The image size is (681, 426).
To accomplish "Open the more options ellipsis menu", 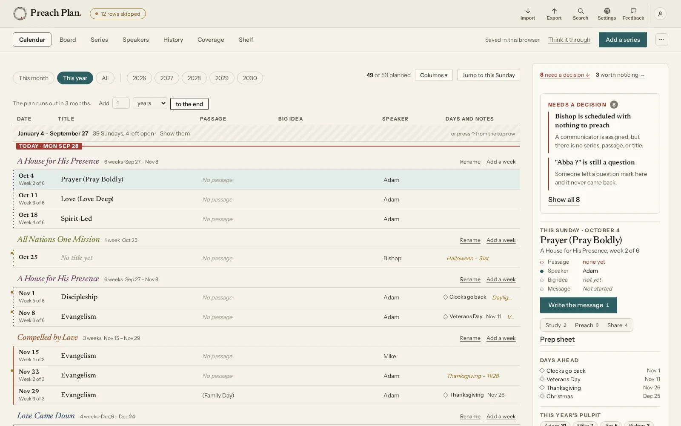I will point(661,40).
